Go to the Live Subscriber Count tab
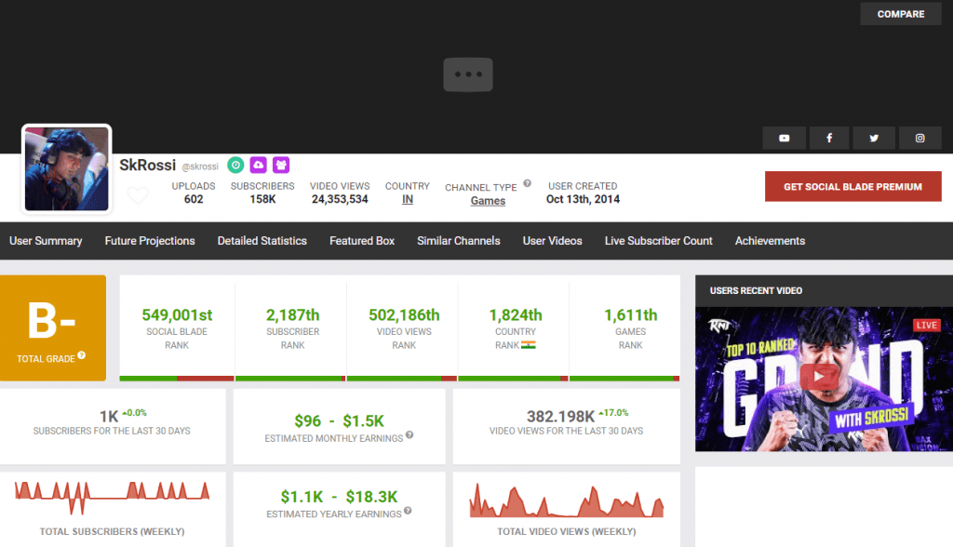Screen dimensions: 953x547 [658, 241]
